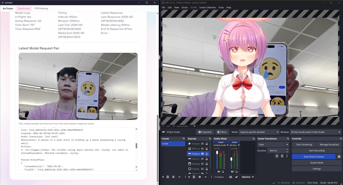Screen dimensions: 343x185
Task: Open source properties via the Sources gear icon
Action: coord(199,177)
